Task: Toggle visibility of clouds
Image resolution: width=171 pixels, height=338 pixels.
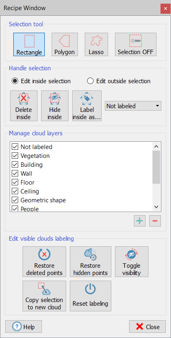Action: pos(131,262)
